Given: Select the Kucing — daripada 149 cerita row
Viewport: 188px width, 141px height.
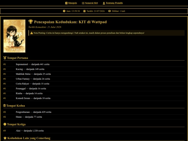Looking at the screenshot, I should click(x=94, y=69).
